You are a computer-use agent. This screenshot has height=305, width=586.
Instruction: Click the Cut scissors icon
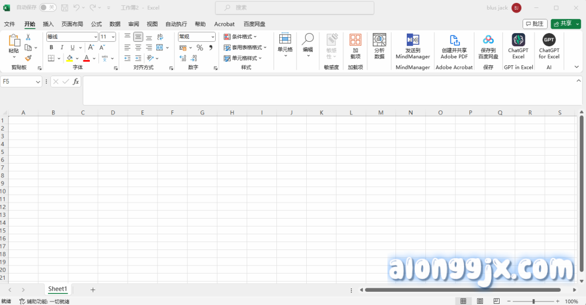pos(28,37)
